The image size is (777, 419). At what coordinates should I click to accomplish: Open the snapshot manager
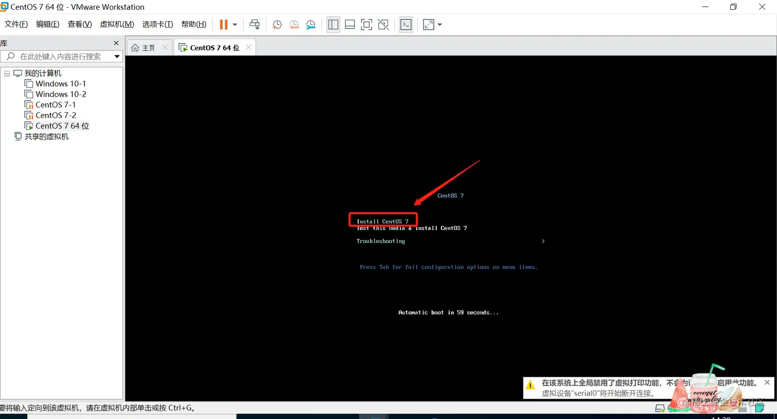tap(311, 25)
